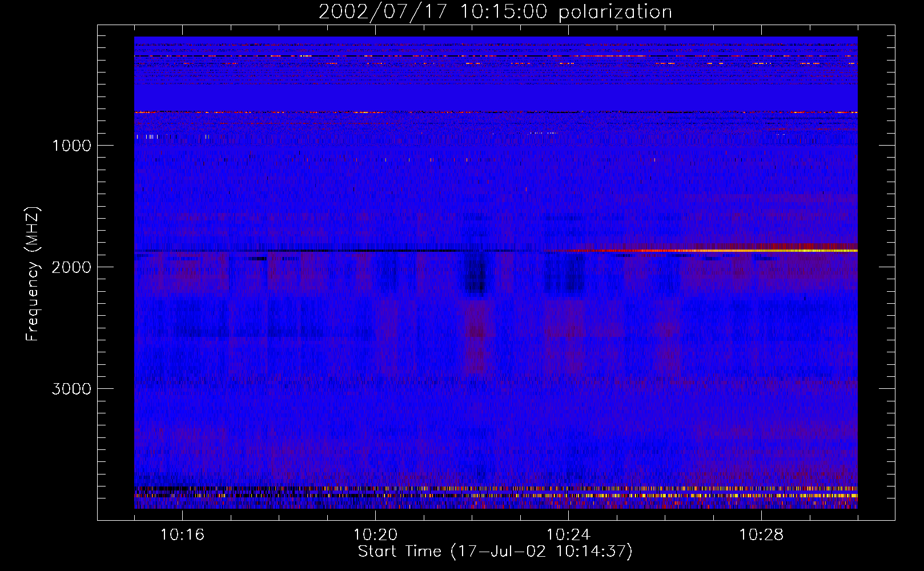The height and width of the screenshot is (571, 924).
Task: Click the 10:20 time tick label
Action: point(375,535)
